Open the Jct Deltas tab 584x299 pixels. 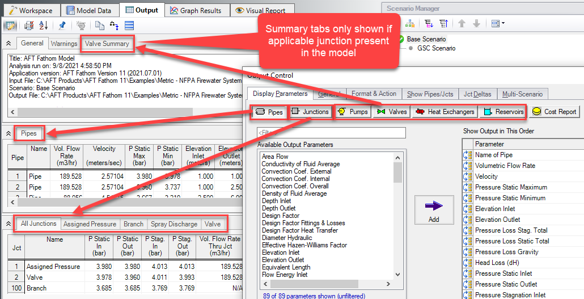tap(477, 94)
